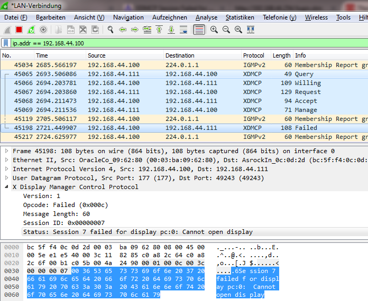The width and height of the screenshot is (368, 301).
Task: Select packet 45034 IGMPv2 row
Action: [185, 65]
